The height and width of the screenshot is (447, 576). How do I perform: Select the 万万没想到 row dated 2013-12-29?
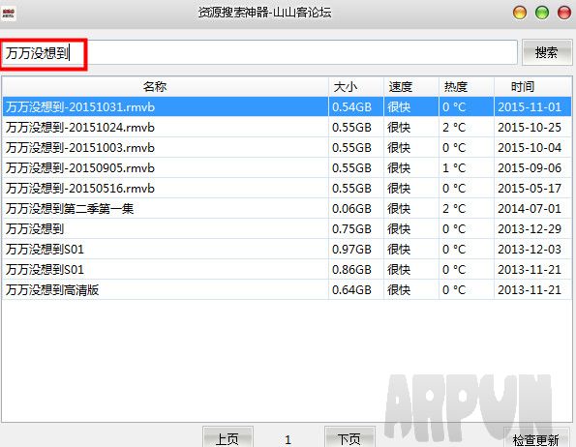(x=287, y=229)
